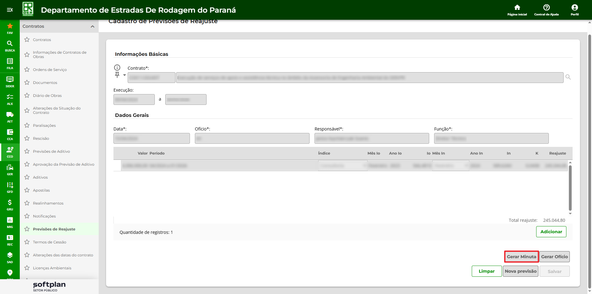Click the Adicionar button

[551, 232]
